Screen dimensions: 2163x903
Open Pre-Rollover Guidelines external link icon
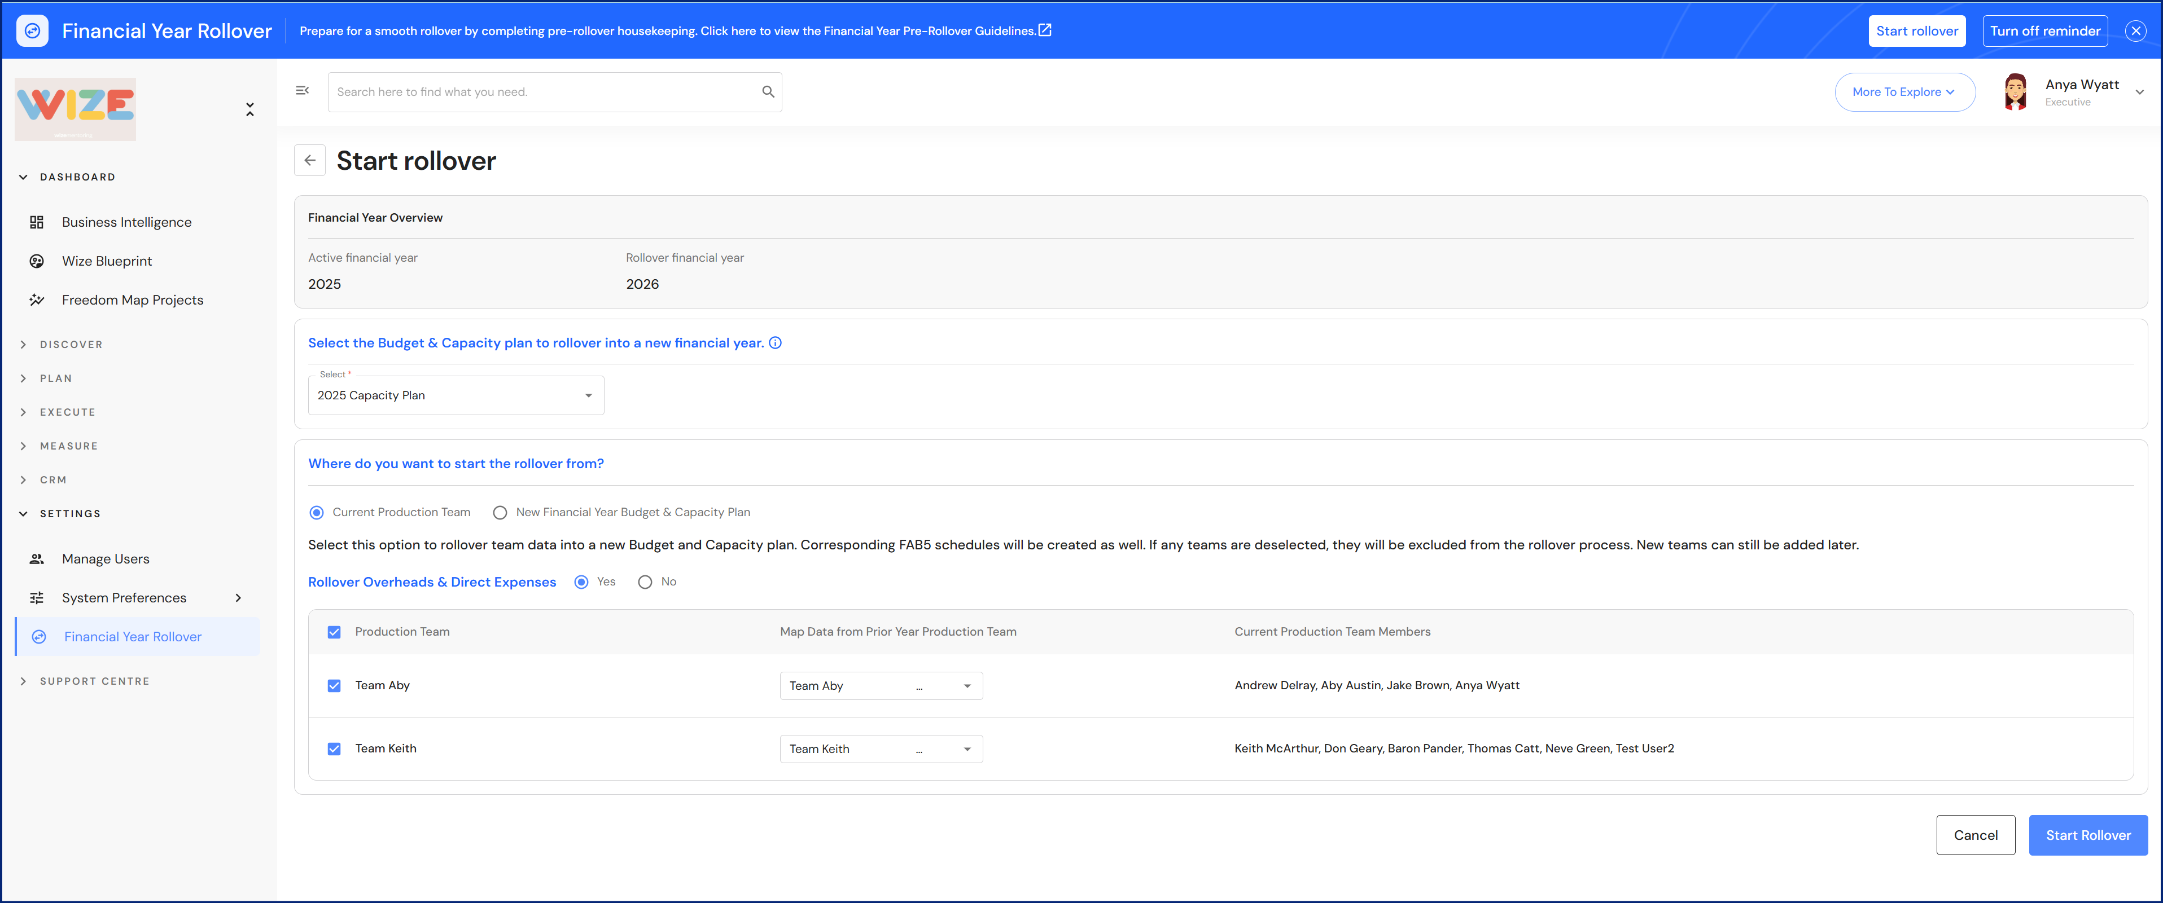1045,30
